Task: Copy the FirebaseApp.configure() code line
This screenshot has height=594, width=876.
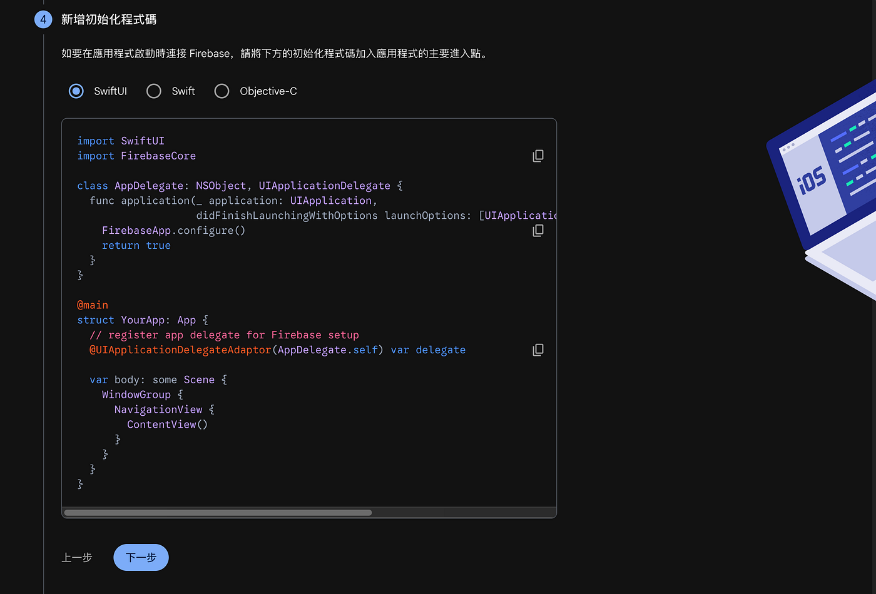Action: tap(537, 231)
